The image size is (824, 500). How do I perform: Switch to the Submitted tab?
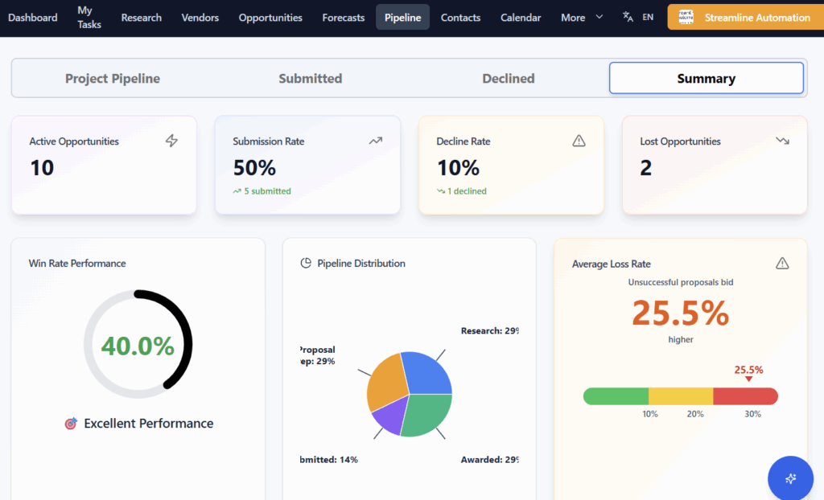[311, 78]
